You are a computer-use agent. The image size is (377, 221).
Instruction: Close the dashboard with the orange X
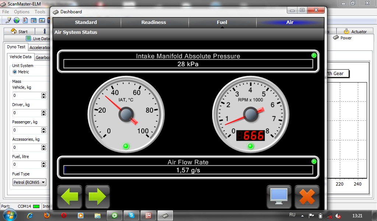(307, 197)
